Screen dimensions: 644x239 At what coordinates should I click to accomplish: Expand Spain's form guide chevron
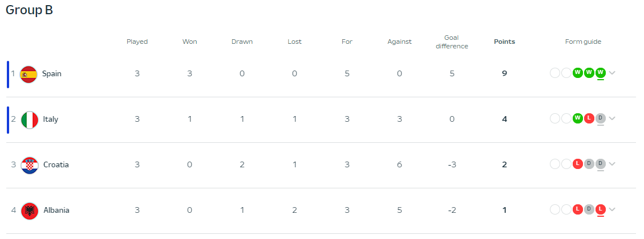[612, 73]
